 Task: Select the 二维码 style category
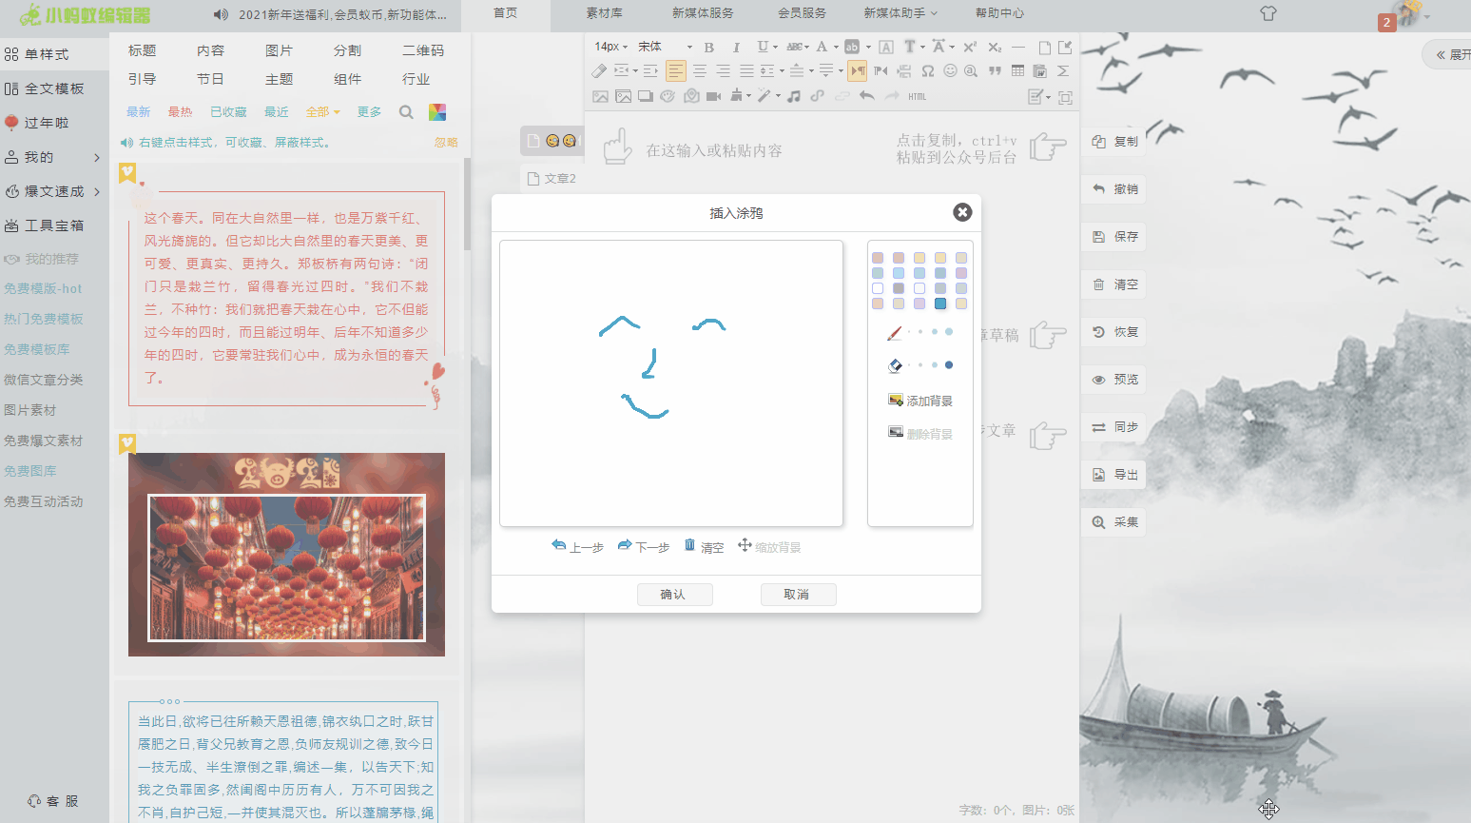click(422, 50)
